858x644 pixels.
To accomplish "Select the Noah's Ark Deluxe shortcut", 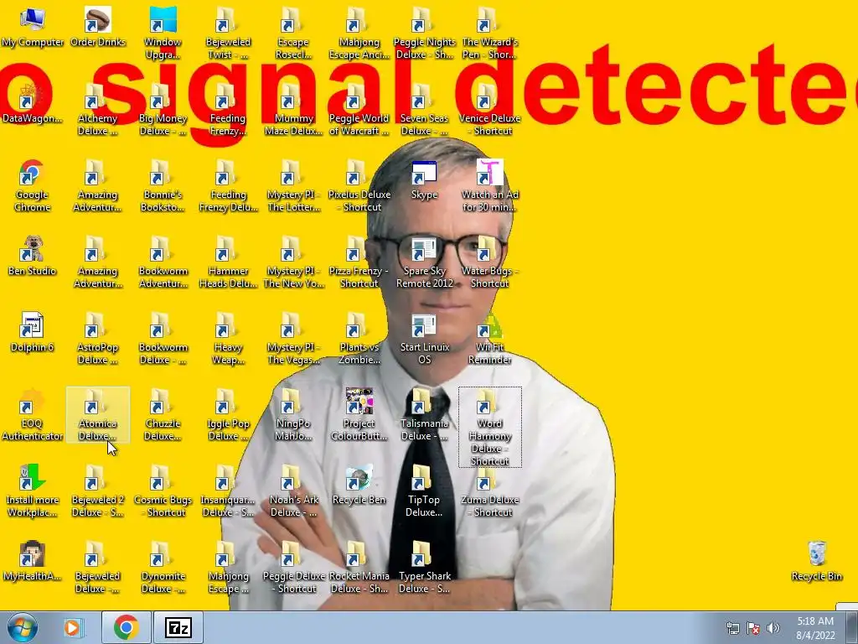I will [x=293, y=491].
